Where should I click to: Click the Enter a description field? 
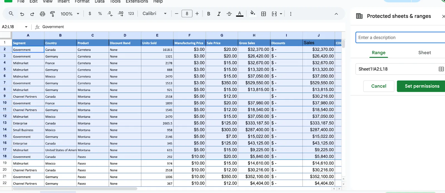400,37
